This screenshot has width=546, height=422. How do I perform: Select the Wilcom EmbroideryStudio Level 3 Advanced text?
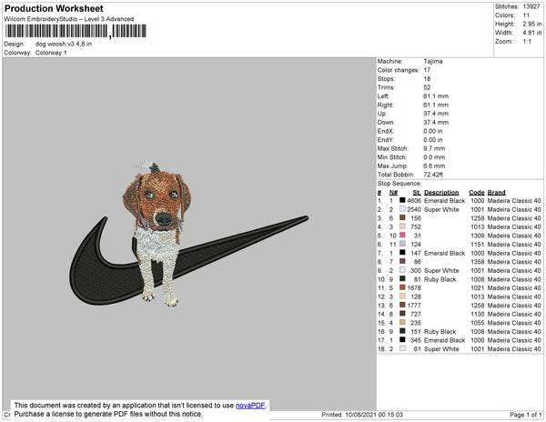point(69,19)
